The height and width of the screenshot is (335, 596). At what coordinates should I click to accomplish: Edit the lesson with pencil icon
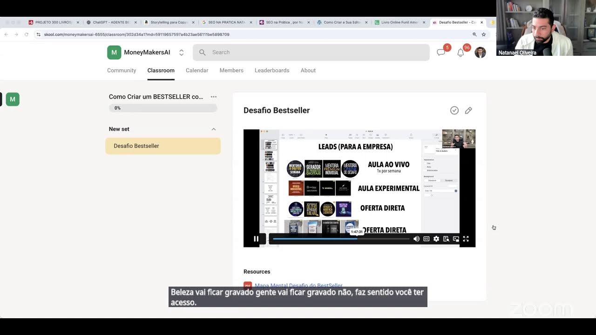click(x=468, y=110)
